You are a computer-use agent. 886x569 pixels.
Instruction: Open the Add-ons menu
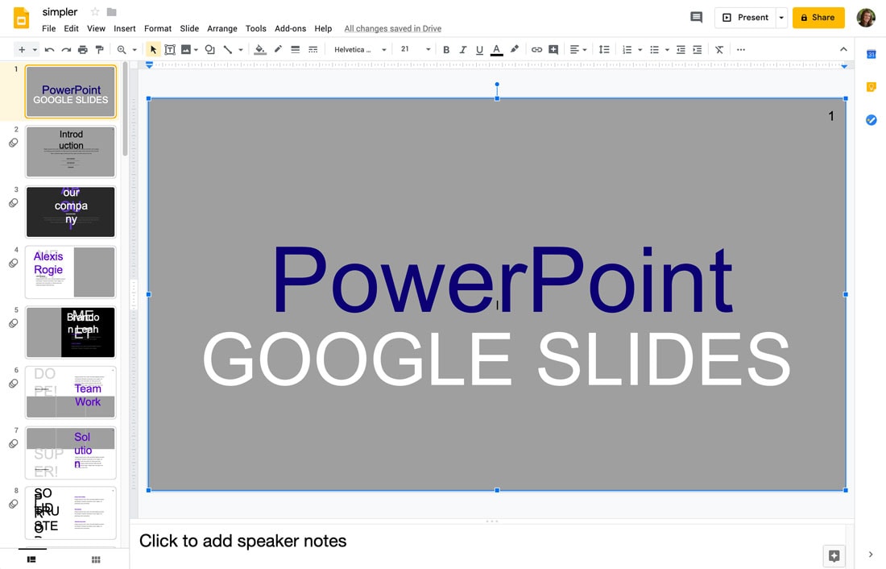(x=291, y=28)
